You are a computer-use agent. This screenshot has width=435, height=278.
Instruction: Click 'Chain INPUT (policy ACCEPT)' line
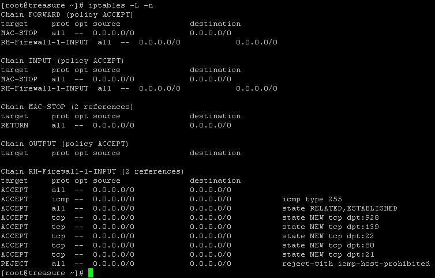62,61
